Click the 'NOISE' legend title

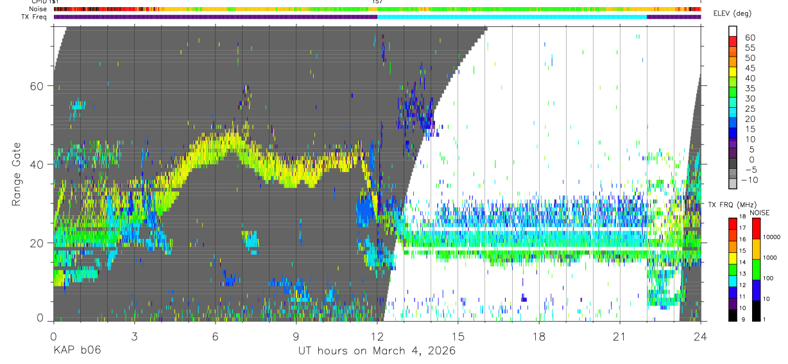click(760, 212)
